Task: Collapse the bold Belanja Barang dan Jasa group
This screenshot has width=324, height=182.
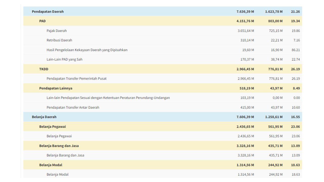Action: (x=60, y=146)
